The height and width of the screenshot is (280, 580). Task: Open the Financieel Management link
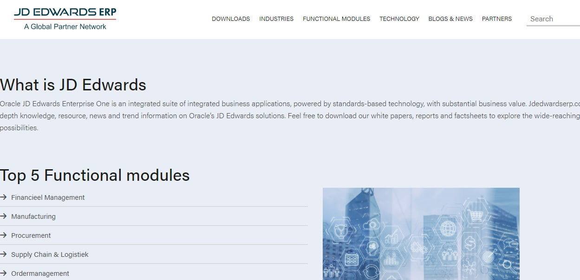pos(48,197)
